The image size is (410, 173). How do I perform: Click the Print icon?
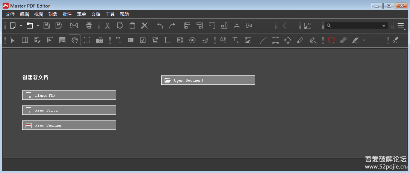click(x=89, y=26)
